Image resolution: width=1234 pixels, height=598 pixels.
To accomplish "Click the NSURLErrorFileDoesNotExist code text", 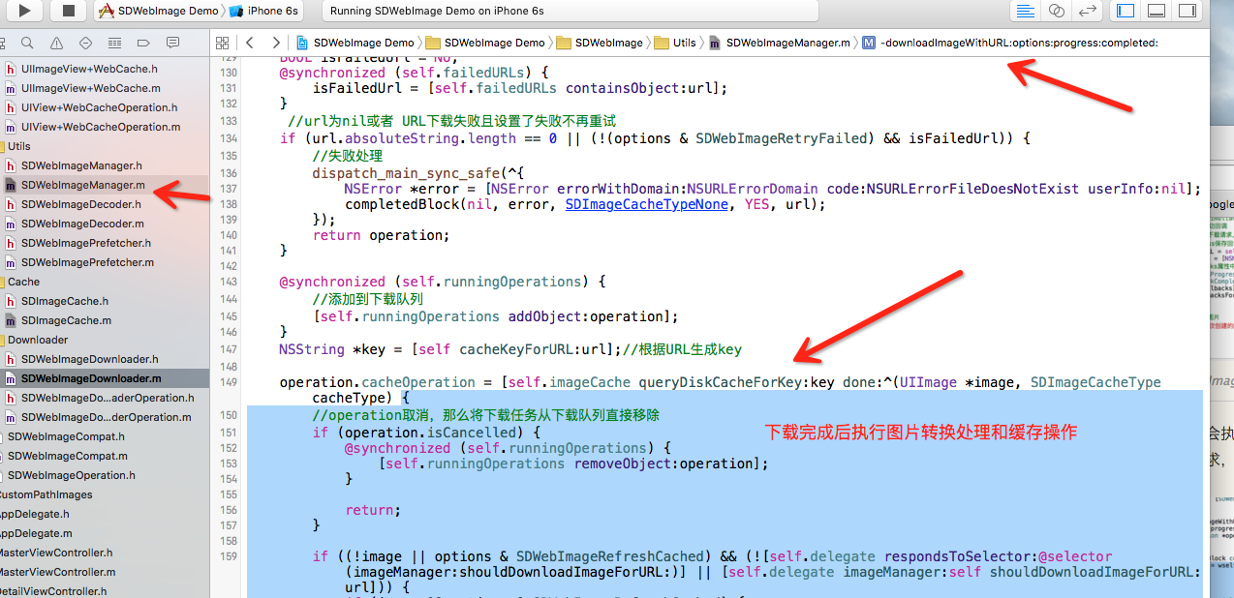I will pos(972,189).
